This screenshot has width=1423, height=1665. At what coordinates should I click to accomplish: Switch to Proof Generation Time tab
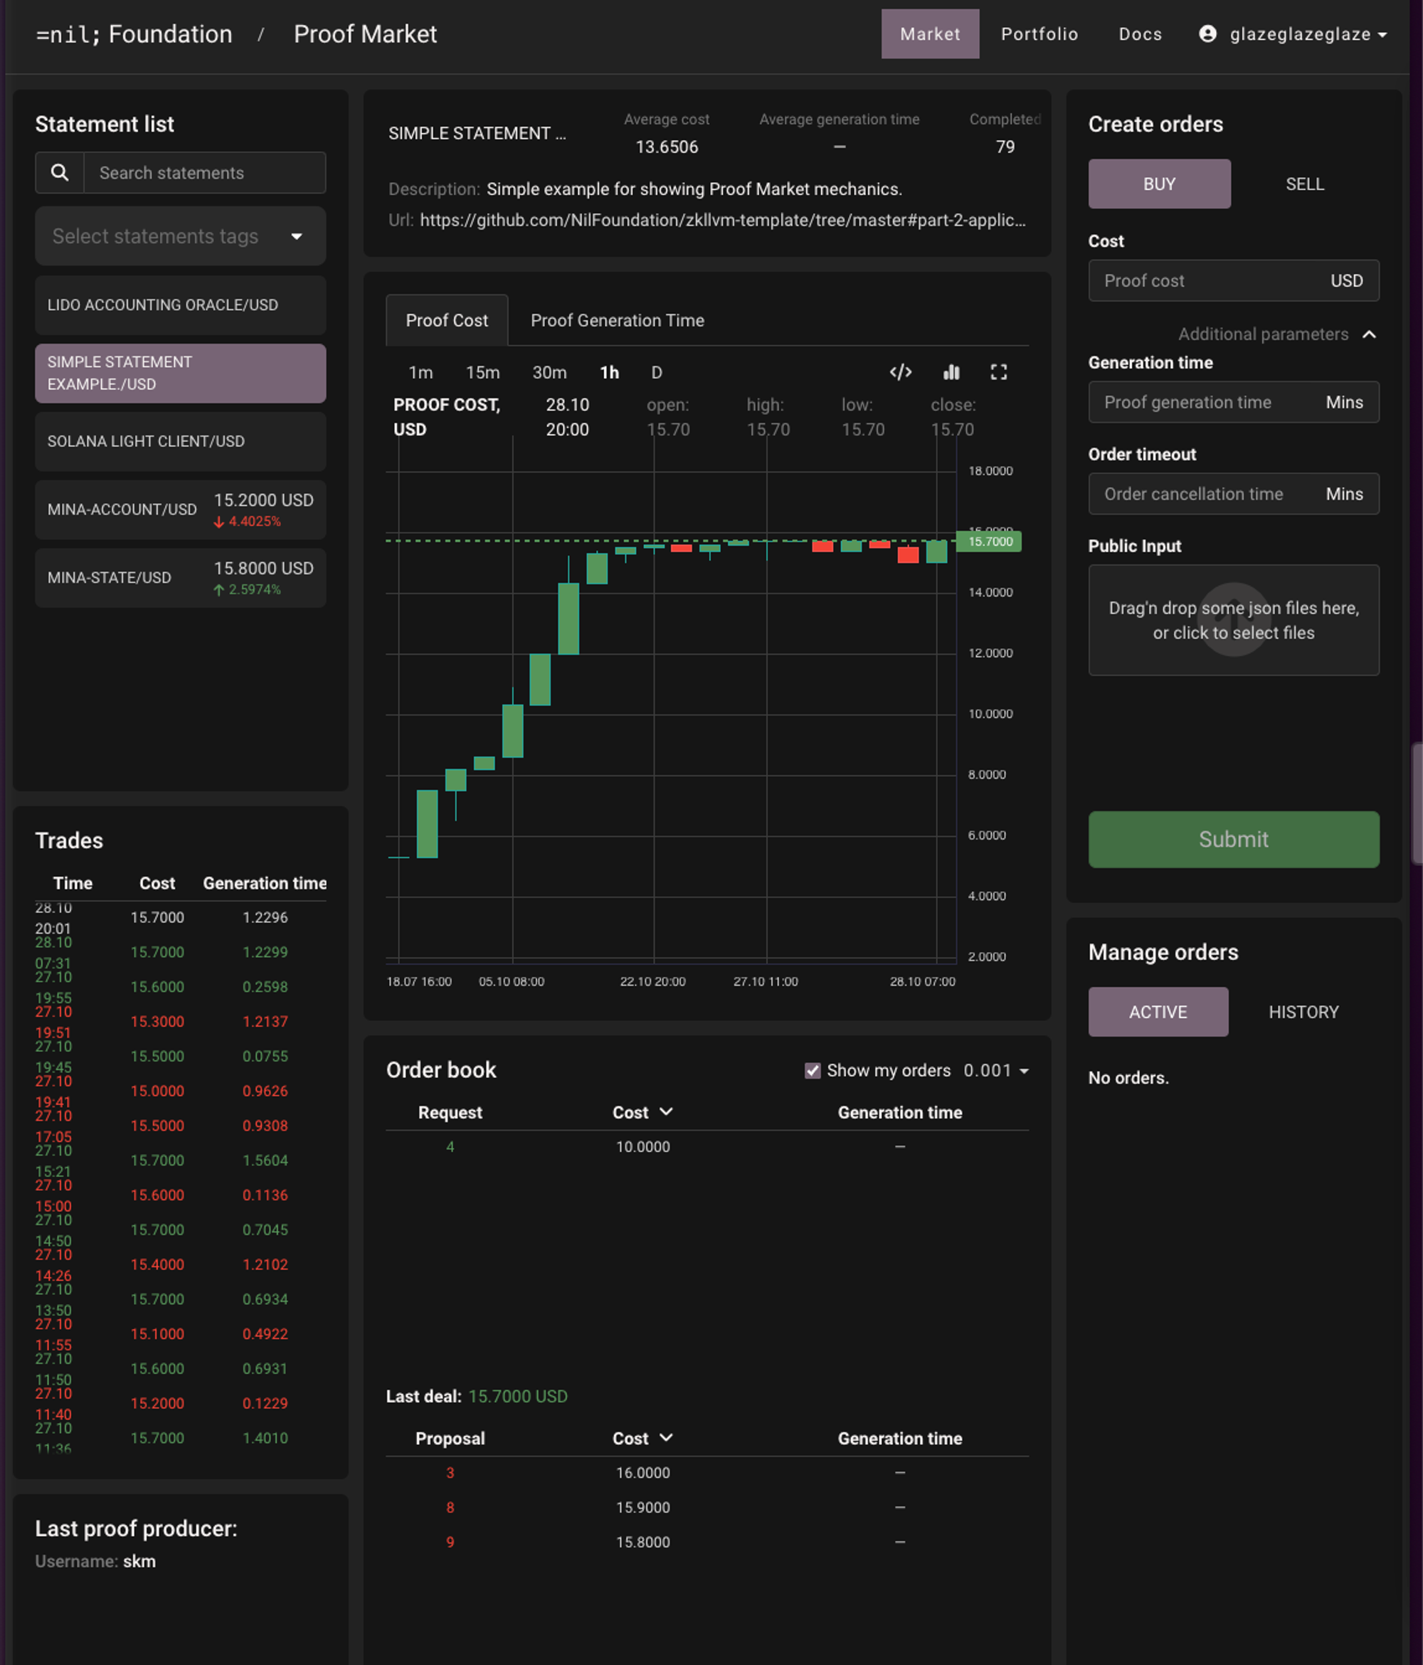point(616,321)
